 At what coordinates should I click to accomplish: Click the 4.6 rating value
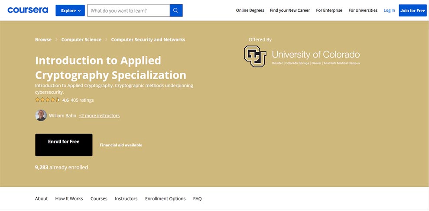tap(65, 100)
